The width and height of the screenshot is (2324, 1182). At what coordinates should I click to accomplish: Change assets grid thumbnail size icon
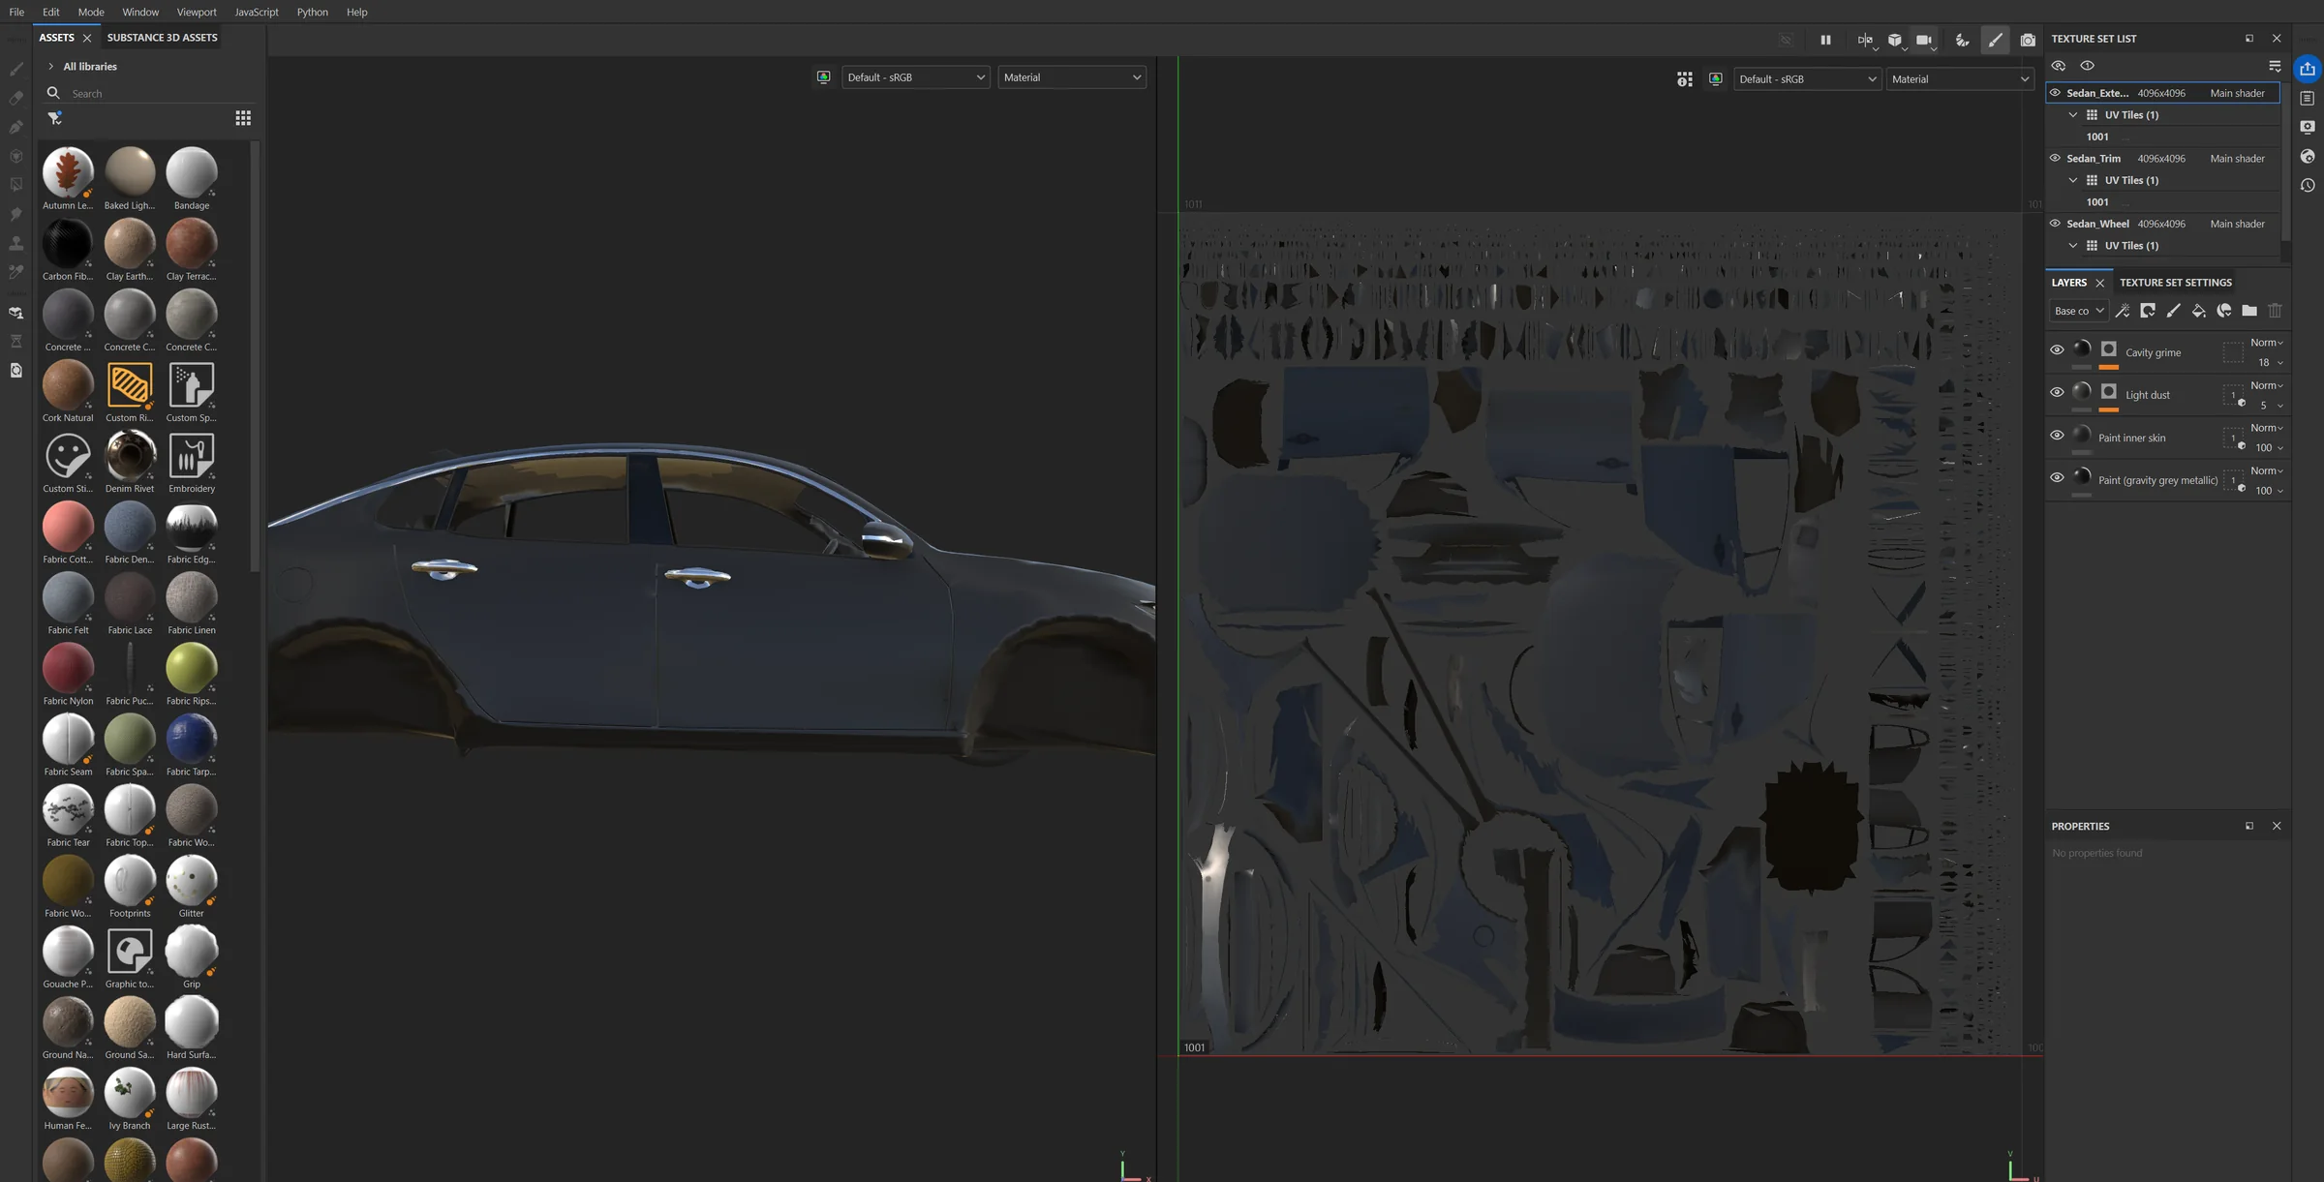(x=243, y=118)
